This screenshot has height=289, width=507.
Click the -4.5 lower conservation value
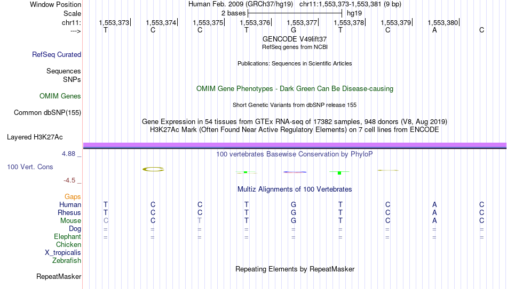[69, 180]
